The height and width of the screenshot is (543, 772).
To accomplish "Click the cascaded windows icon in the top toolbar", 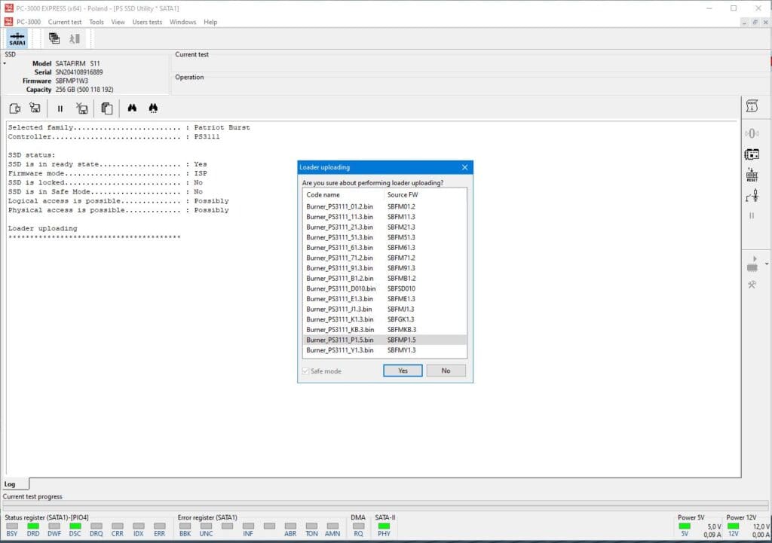I will click(54, 38).
